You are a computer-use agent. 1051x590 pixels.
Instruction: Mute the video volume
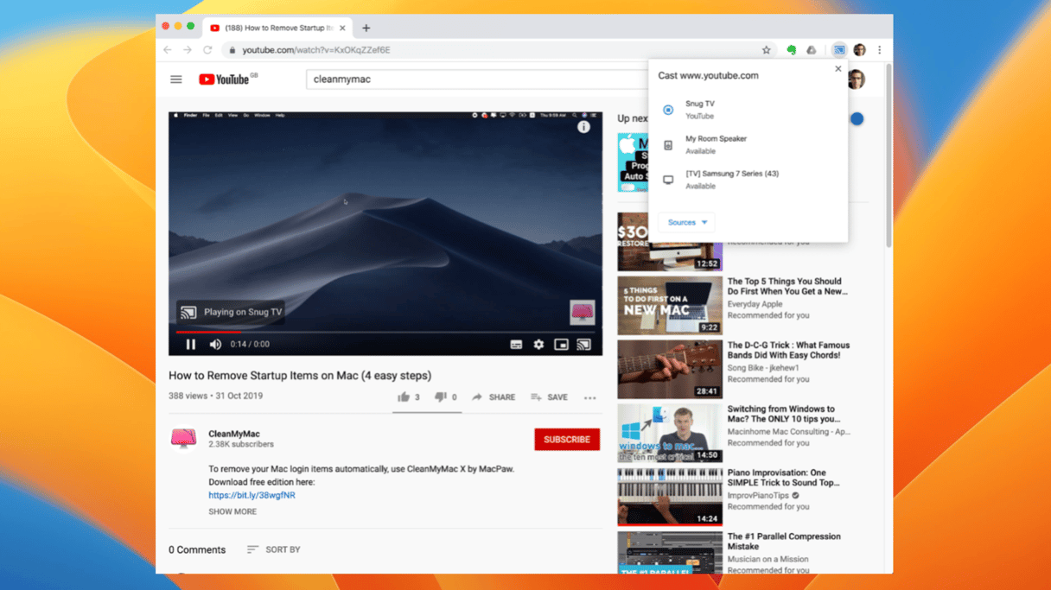tap(215, 345)
